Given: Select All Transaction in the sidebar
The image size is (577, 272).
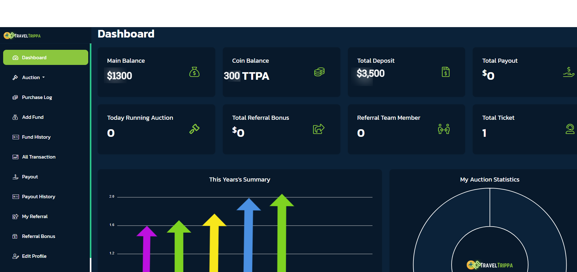Looking at the screenshot, I should pyautogui.click(x=39, y=157).
